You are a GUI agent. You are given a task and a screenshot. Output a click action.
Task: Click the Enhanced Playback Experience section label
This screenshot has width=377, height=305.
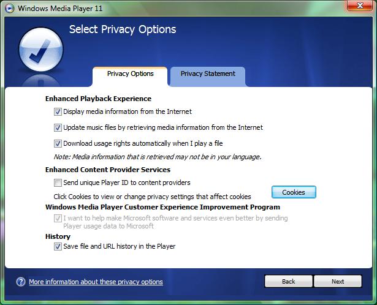point(98,98)
